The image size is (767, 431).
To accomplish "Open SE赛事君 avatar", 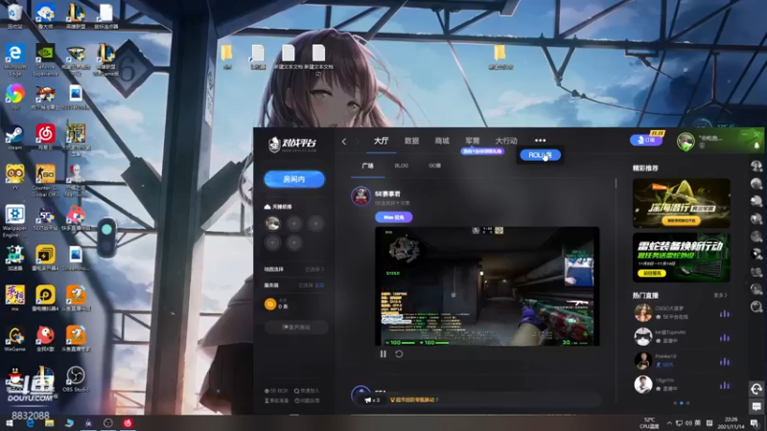I will [x=361, y=196].
